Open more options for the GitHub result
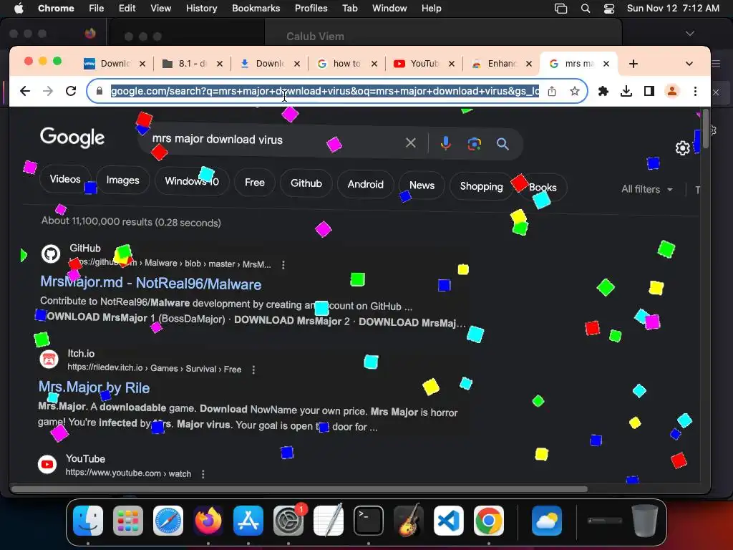 coord(283,265)
